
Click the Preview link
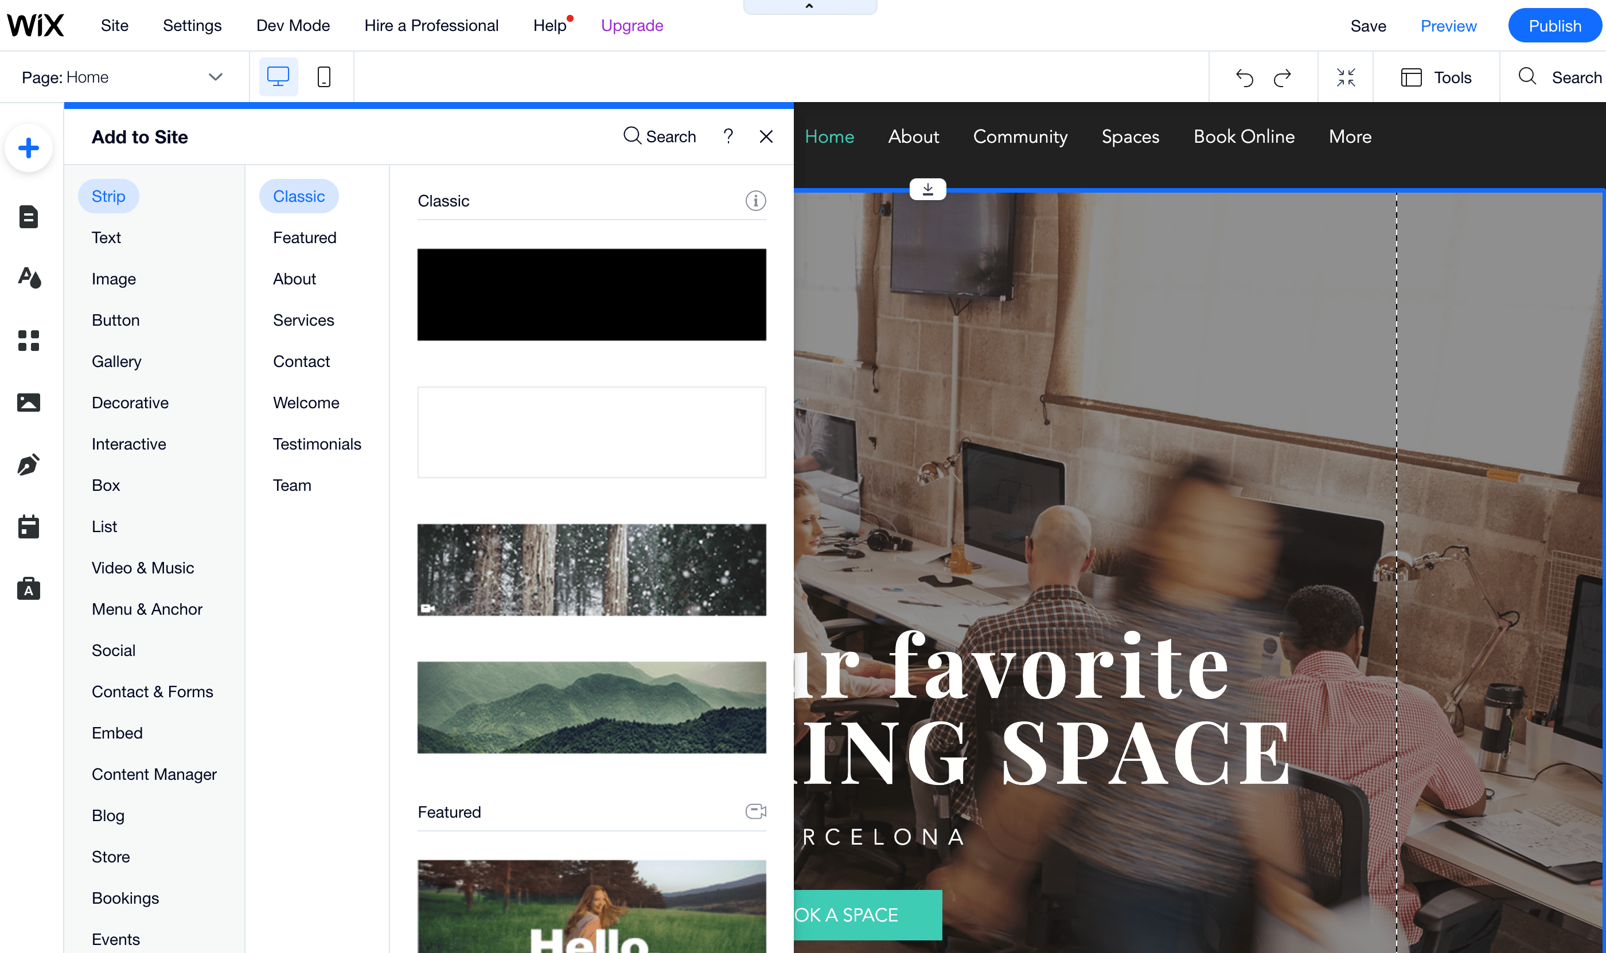(x=1448, y=26)
